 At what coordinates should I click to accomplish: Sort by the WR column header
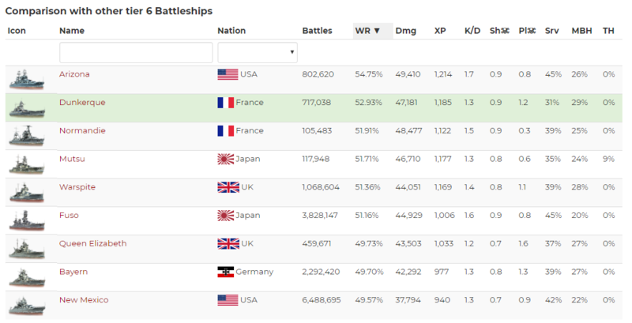(367, 31)
